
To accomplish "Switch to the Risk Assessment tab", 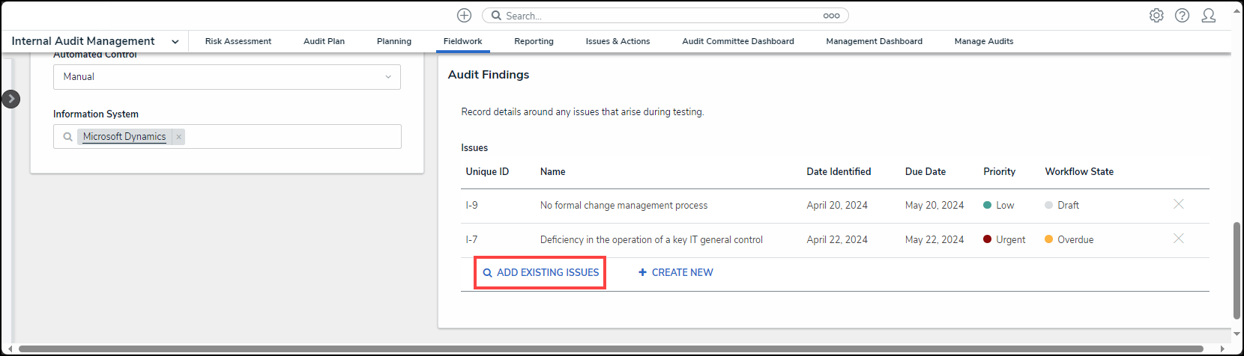I will coord(238,42).
